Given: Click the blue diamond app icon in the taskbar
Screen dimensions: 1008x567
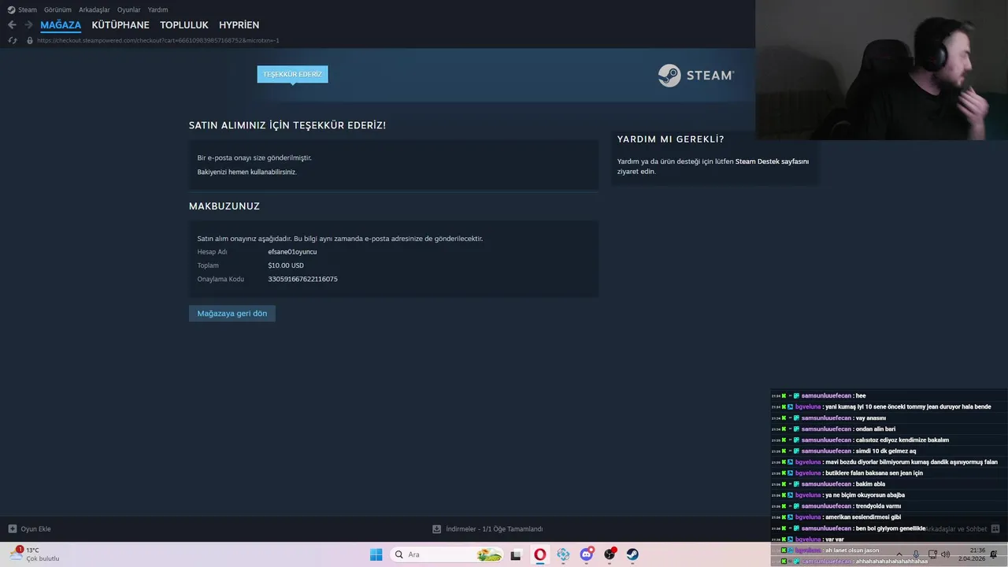Looking at the screenshot, I should tap(563, 554).
